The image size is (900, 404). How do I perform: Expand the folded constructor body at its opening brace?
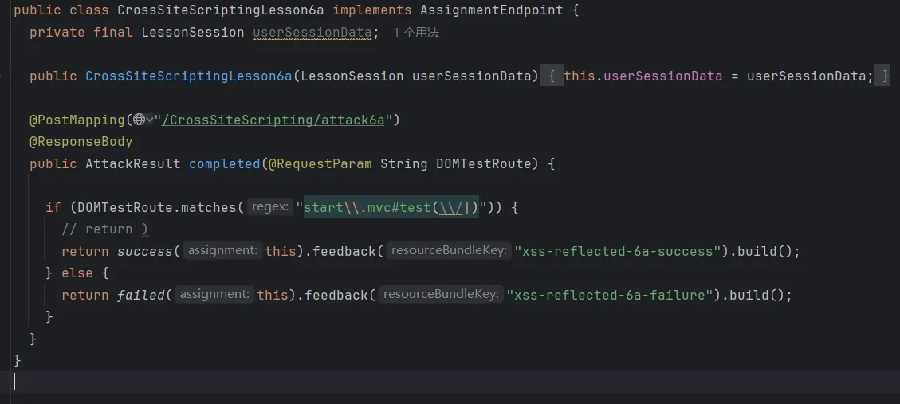click(550, 76)
